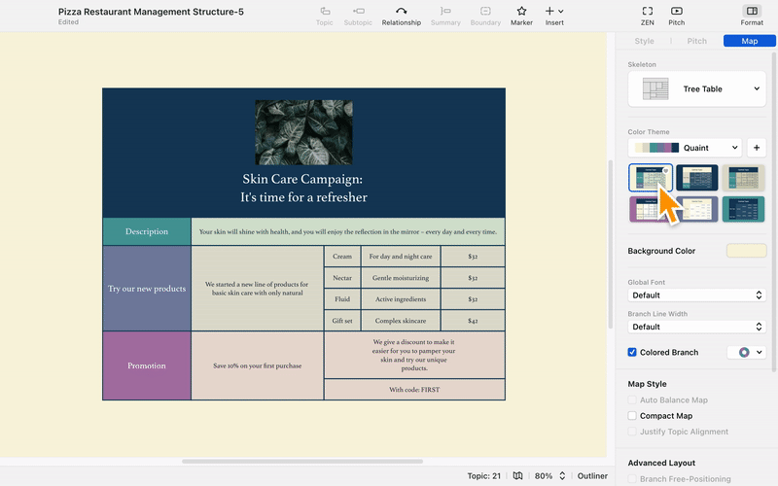Select the dark navy theme thumbnail
Image resolution: width=778 pixels, height=486 pixels.
point(696,178)
